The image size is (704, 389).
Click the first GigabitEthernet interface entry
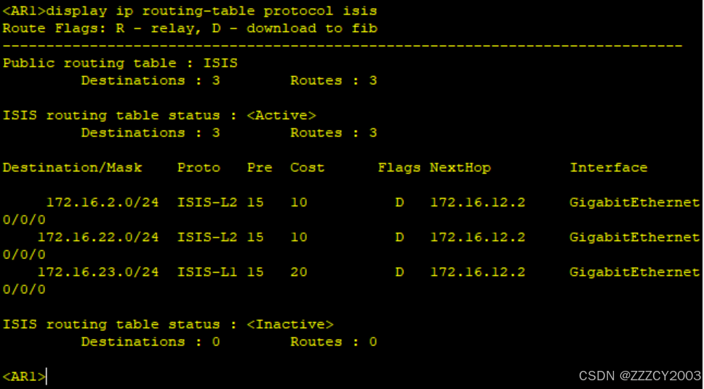(634, 202)
